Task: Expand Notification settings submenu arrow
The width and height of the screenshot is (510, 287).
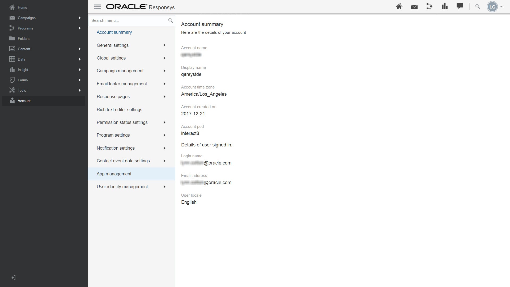Action: (x=164, y=148)
